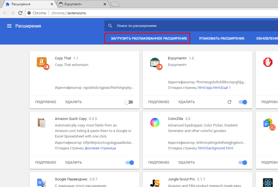Open a new browser tab
This screenshot has width=278, height=187.
pyautogui.click(x=115, y=4)
